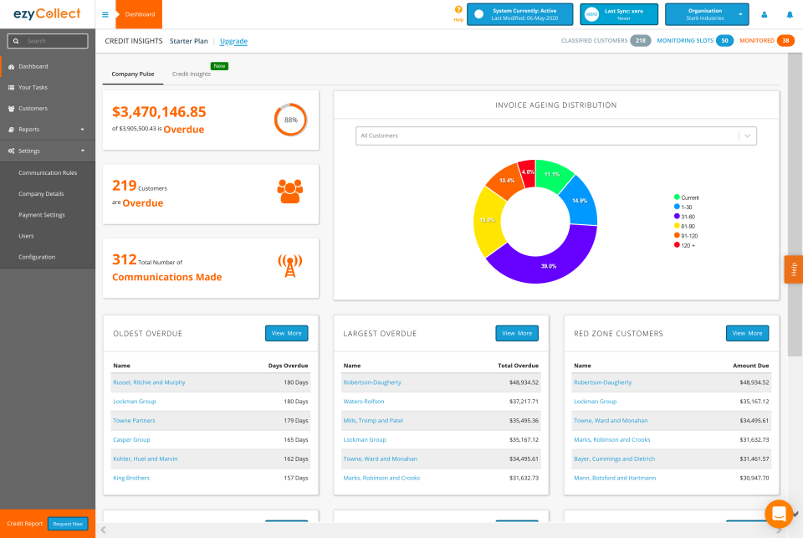Open the live chat bubble icon
803x538 pixels.
click(x=779, y=514)
